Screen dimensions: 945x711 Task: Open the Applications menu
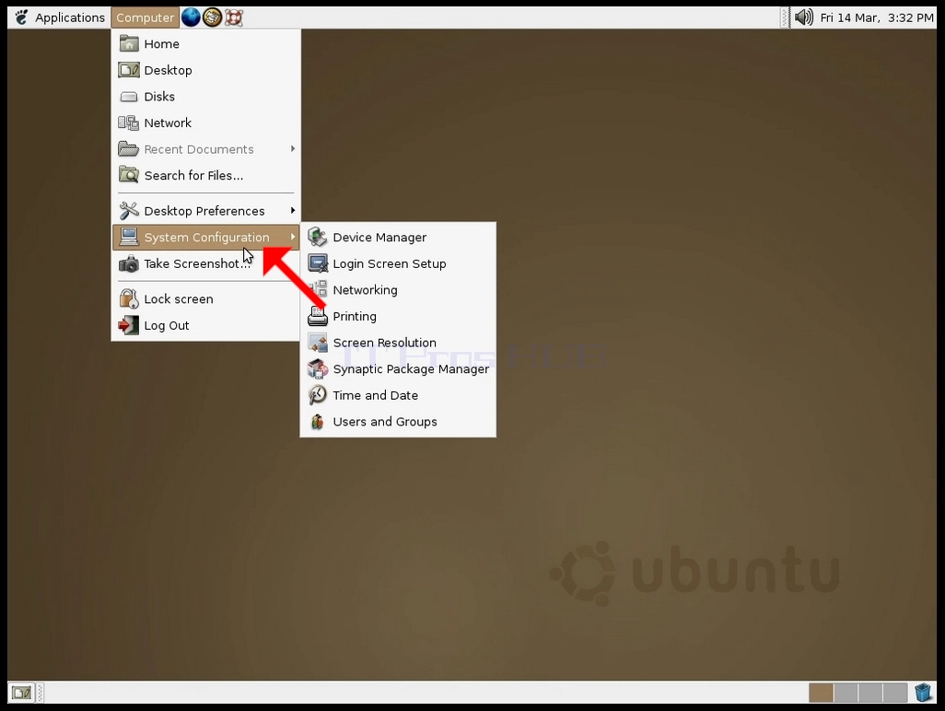(x=59, y=17)
